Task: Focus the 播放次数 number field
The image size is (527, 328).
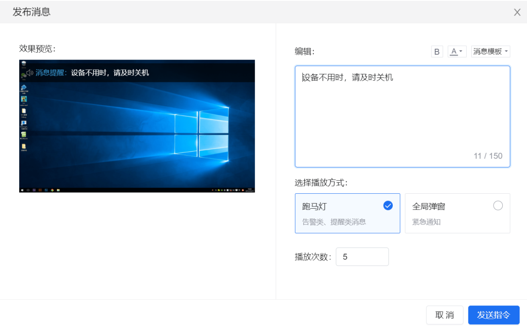Action: [362, 257]
